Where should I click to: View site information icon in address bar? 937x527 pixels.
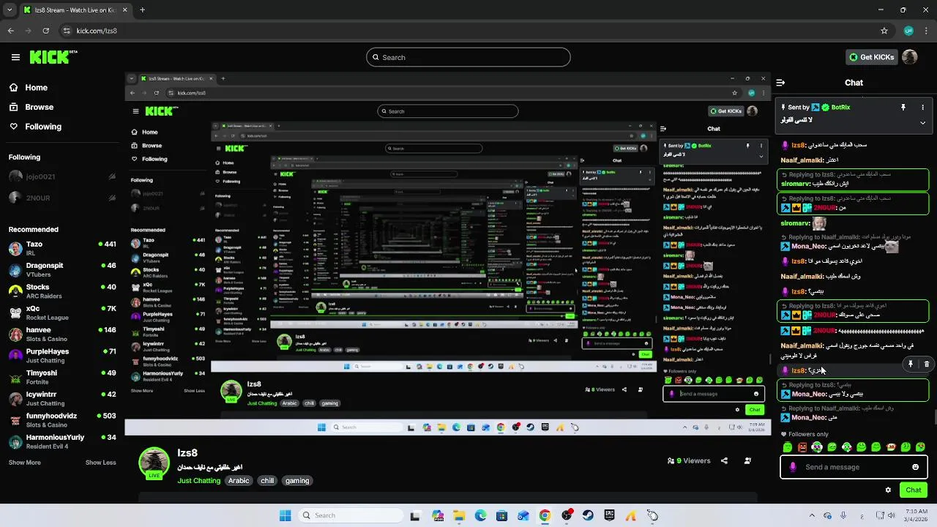pos(67,31)
